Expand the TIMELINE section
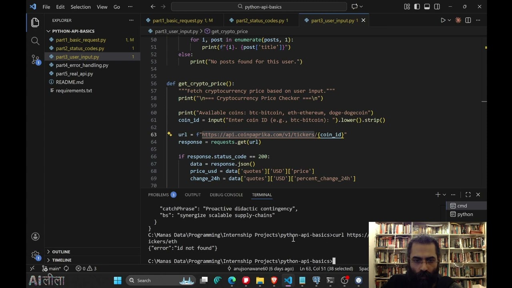The image size is (512, 288). click(x=62, y=260)
